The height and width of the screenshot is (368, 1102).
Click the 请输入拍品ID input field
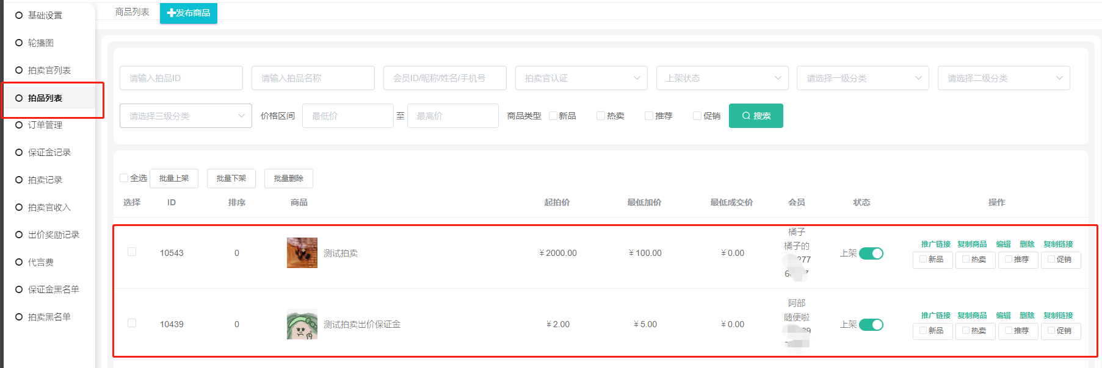pyautogui.click(x=181, y=78)
